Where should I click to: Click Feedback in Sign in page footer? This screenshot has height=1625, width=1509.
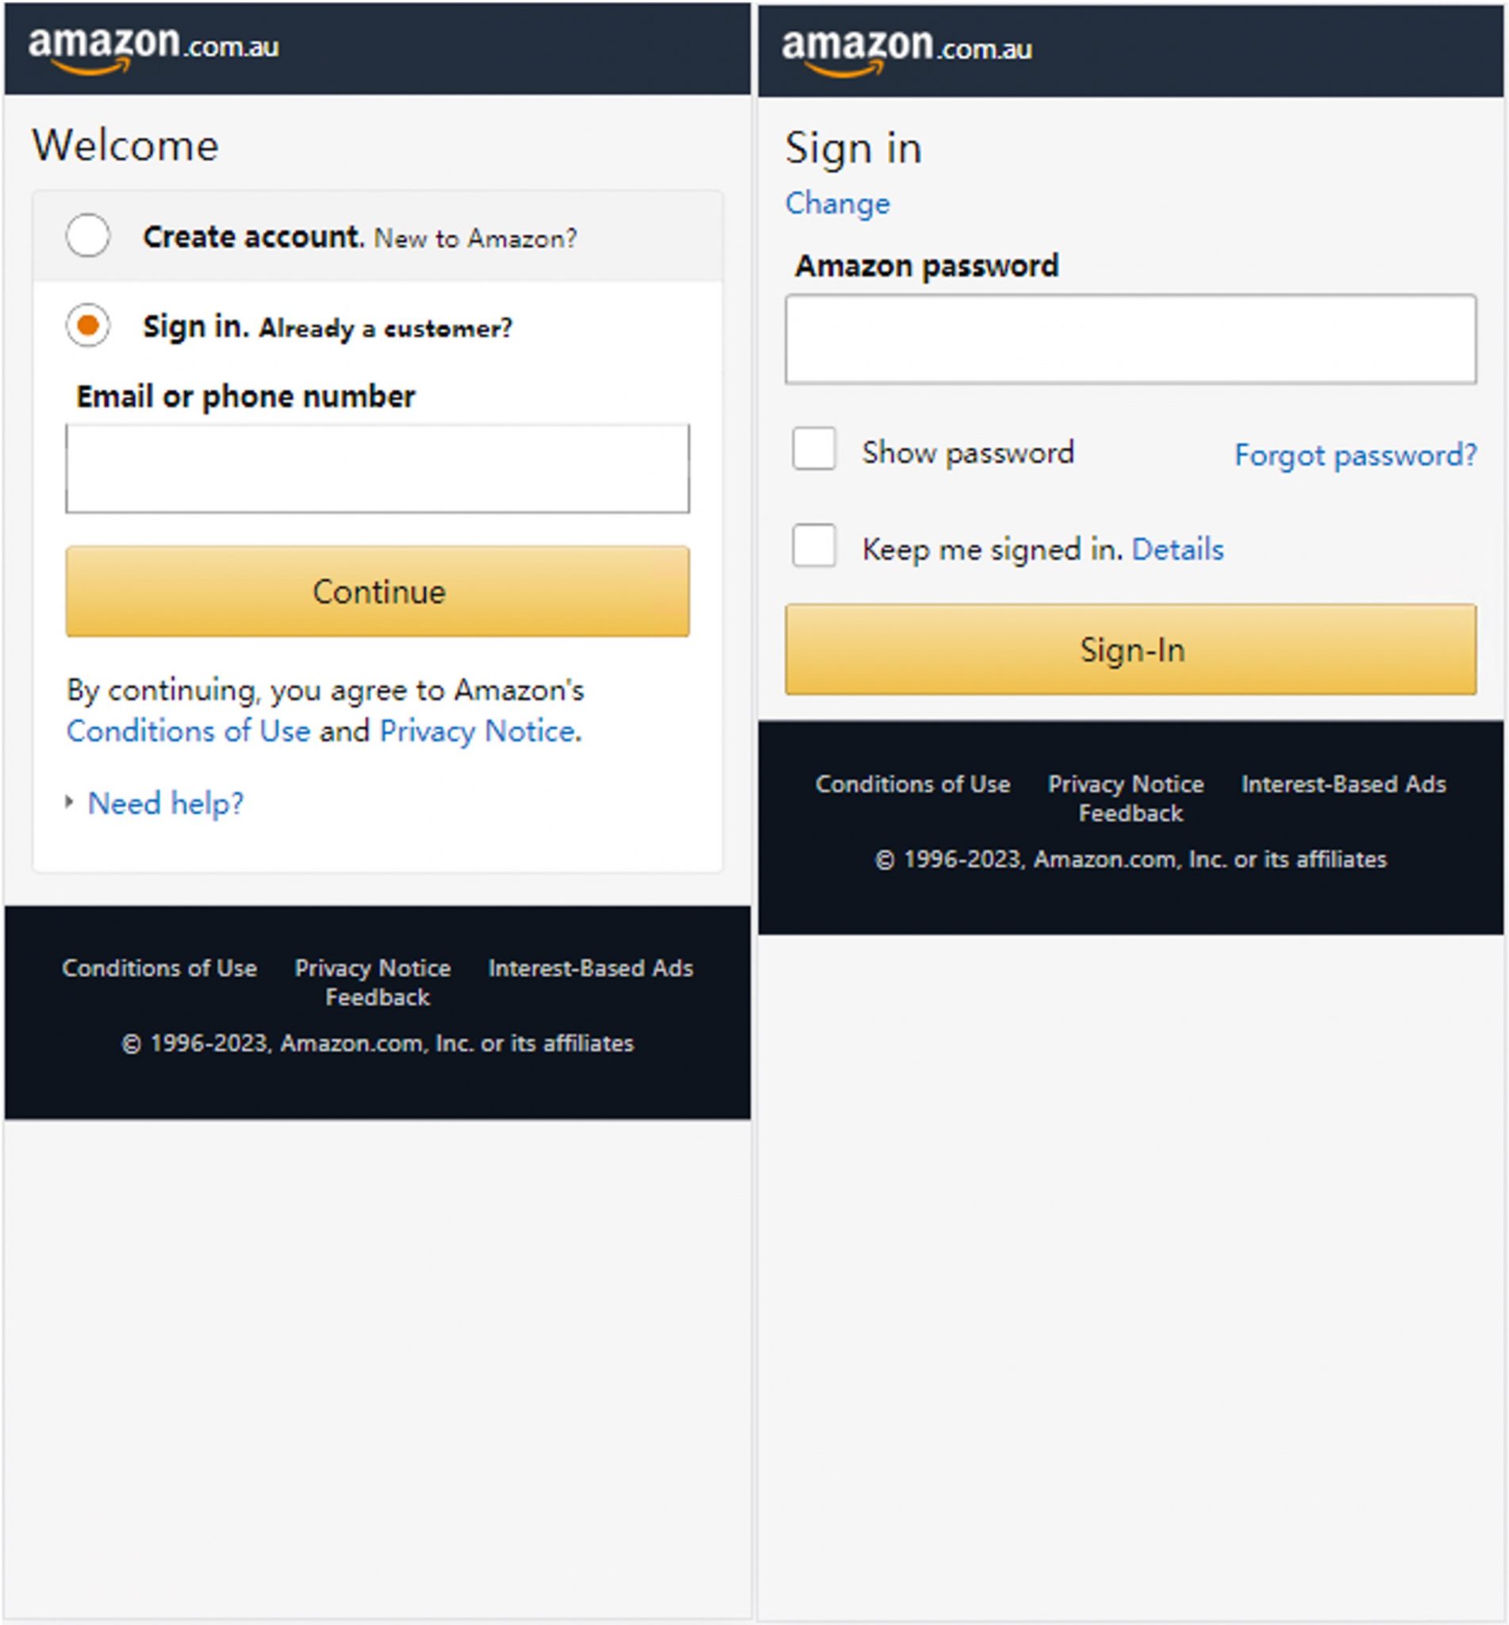point(1130,813)
